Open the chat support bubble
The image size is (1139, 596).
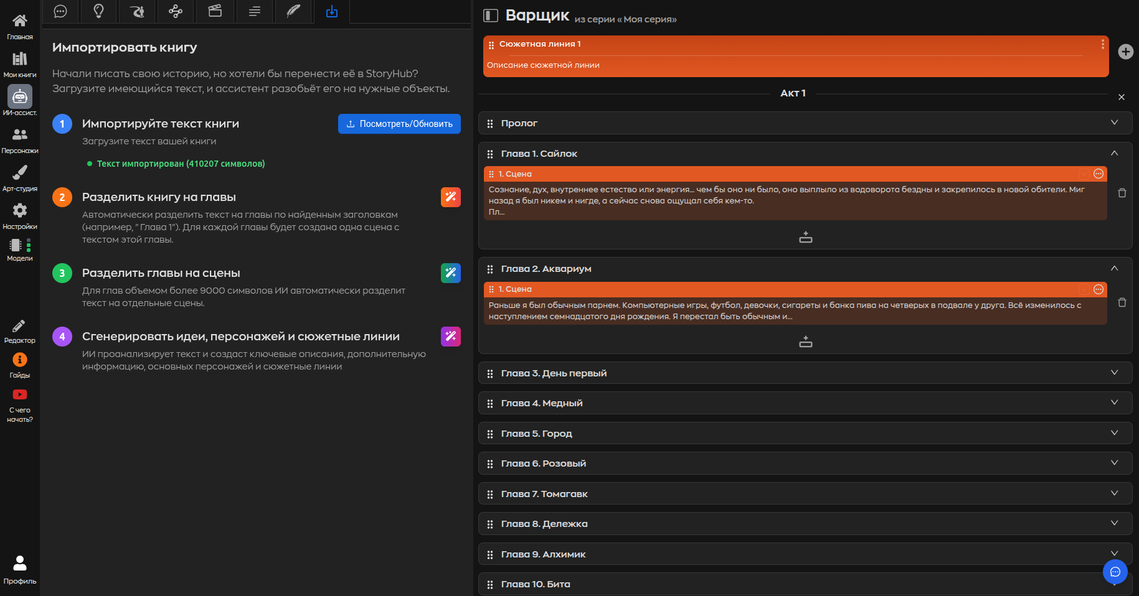pos(1115,572)
